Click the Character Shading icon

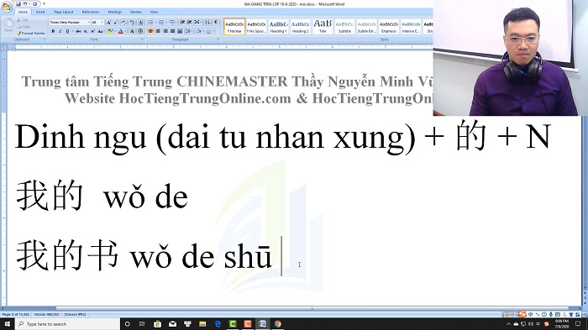132,31
